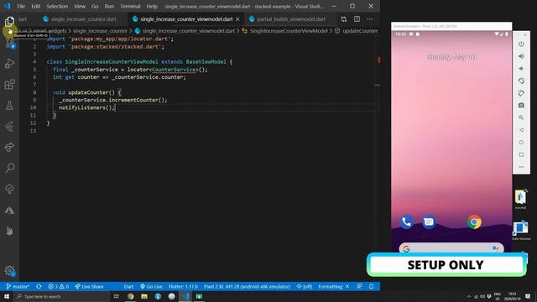Viewport: 537px width, 302px height.
Task: Close the single_increase_counter_viewmodel.dart tab
Action: (237, 19)
